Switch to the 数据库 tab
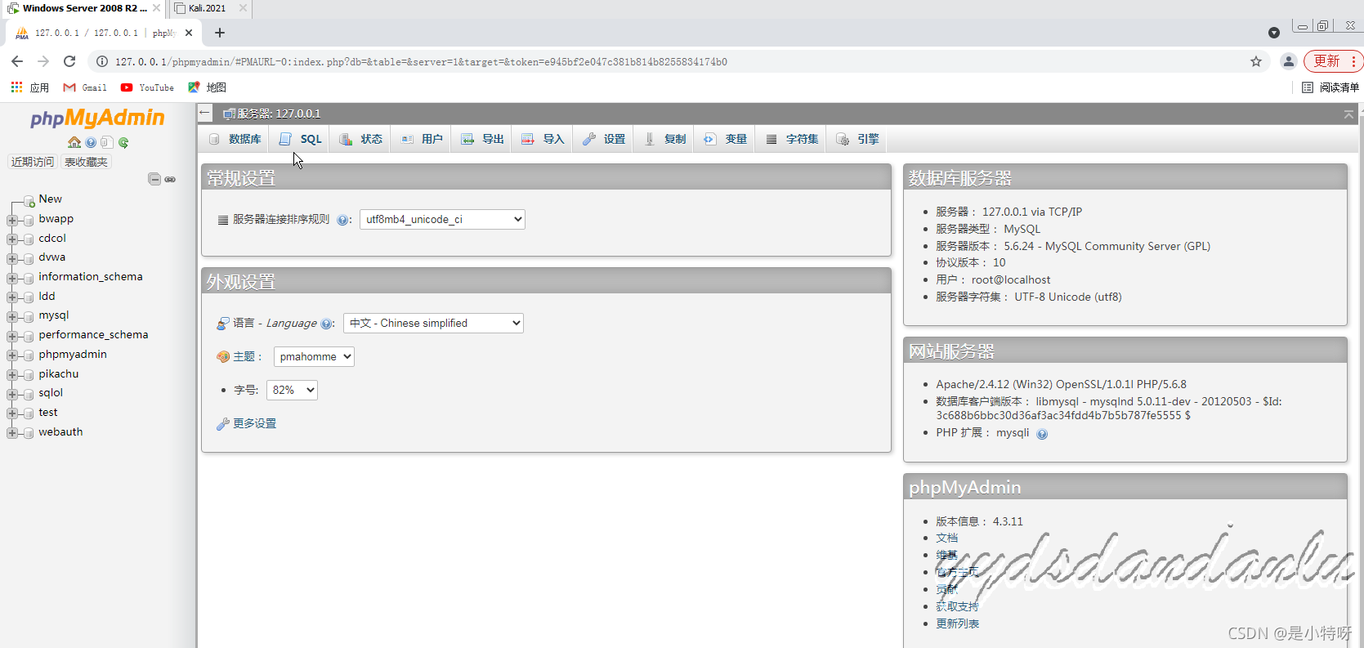This screenshot has width=1364, height=648. pyautogui.click(x=235, y=139)
